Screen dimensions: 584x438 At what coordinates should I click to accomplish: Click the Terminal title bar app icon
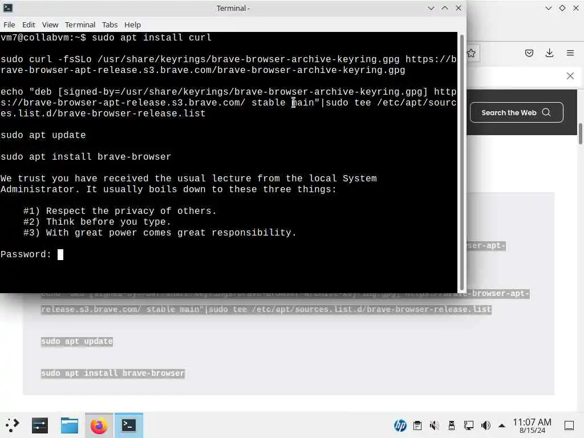[x=8, y=8]
